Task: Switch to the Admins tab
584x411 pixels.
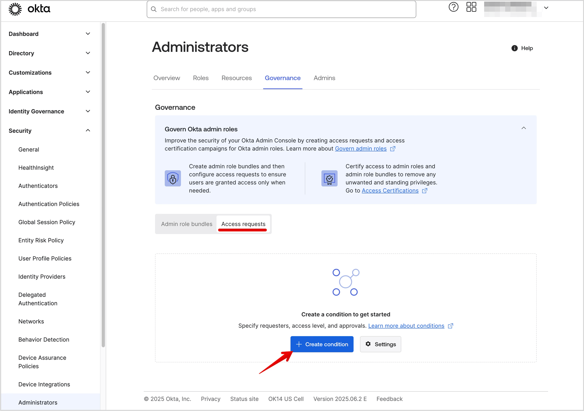Action: (x=324, y=78)
